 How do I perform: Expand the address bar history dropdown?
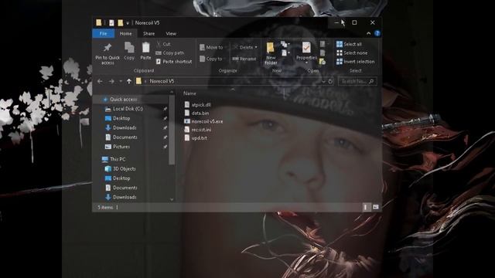[x=323, y=81]
